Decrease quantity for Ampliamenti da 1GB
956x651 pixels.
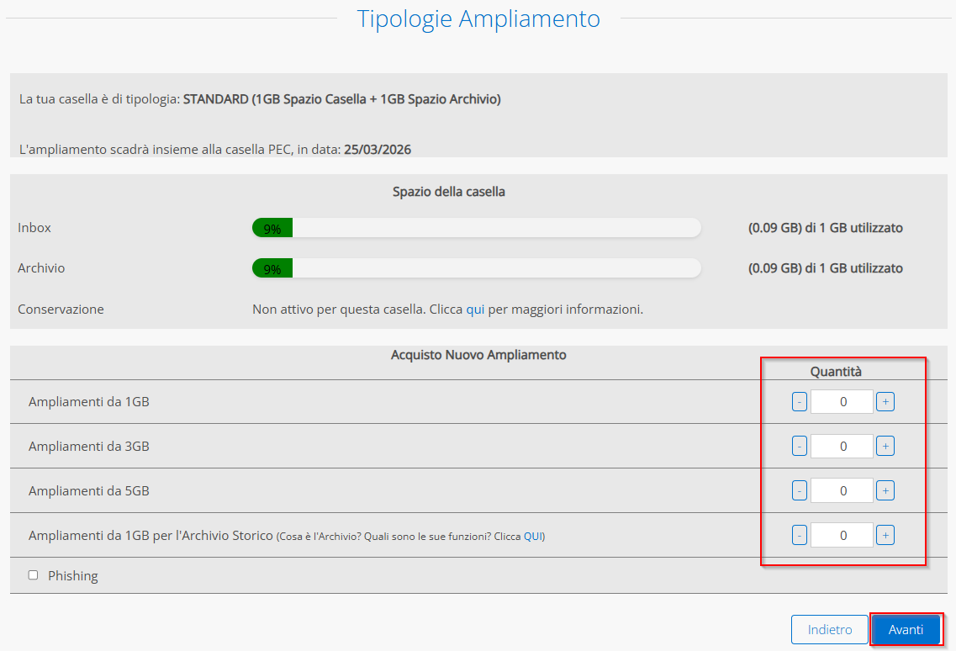click(800, 402)
